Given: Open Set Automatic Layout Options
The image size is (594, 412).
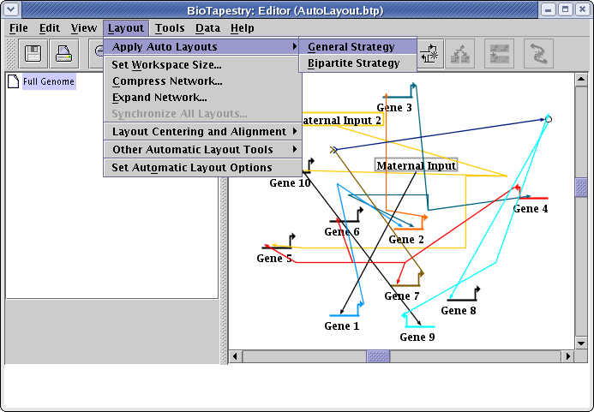Looking at the screenshot, I should [192, 168].
